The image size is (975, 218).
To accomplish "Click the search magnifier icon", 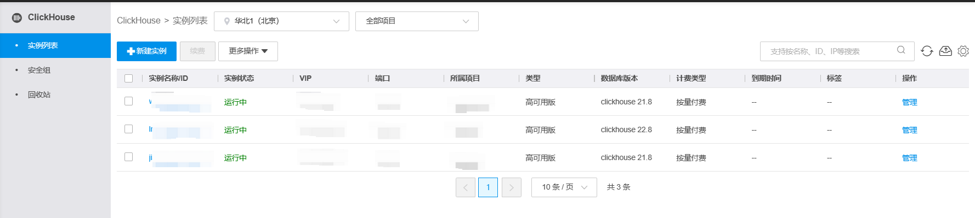I will (901, 50).
